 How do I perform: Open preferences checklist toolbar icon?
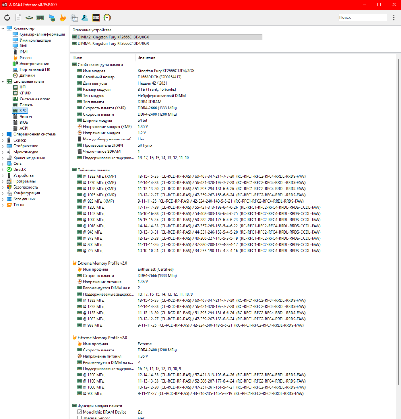(74, 17)
